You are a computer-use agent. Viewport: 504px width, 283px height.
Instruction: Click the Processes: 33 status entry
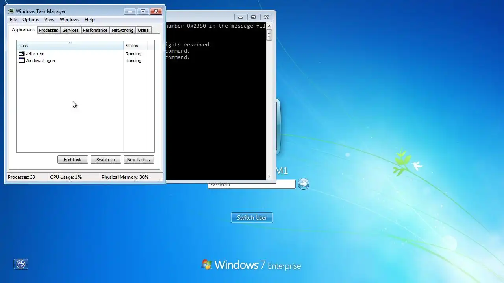(x=21, y=177)
